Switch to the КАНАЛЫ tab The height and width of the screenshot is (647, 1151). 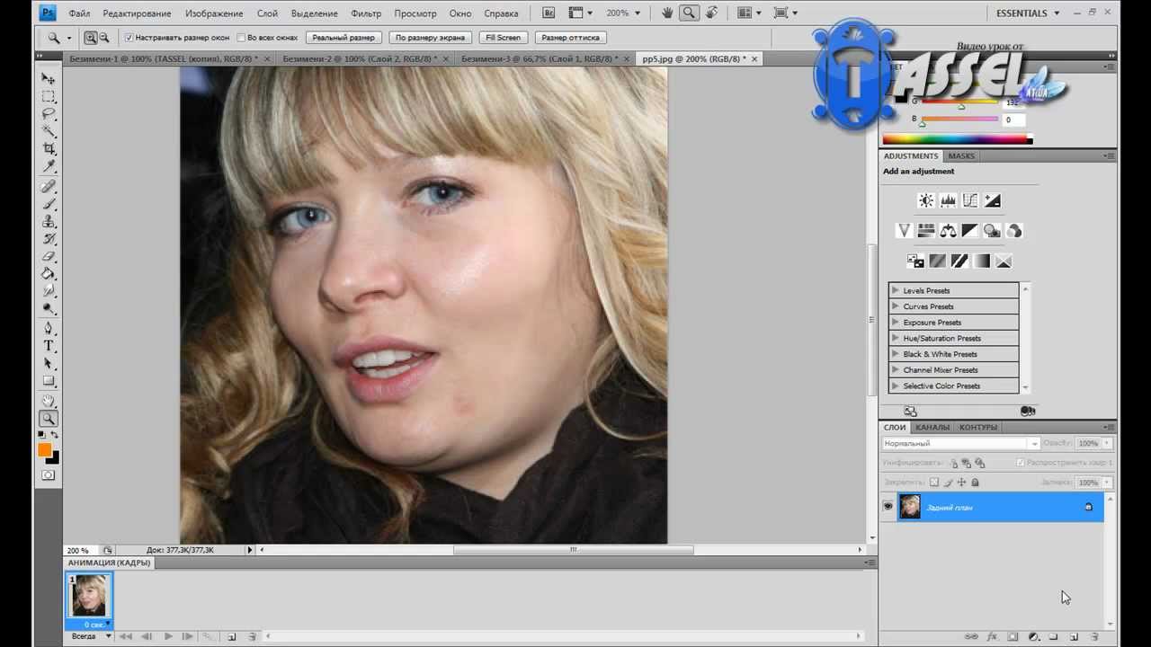pos(932,427)
